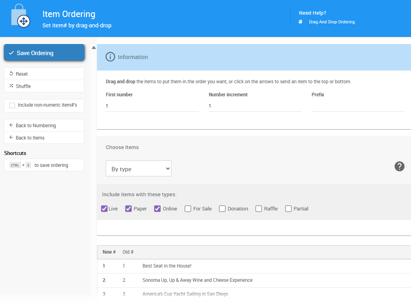Open Drag And Drop Ordering help link
This screenshot has height=304, width=411.
point(331,22)
